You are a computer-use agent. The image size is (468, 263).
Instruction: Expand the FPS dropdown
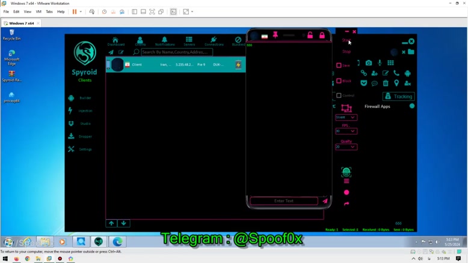click(x=346, y=131)
